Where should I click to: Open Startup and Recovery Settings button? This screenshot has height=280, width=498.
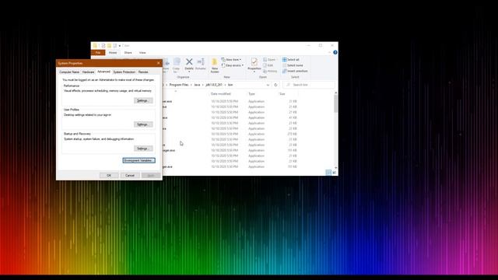(x=143, y=149)
